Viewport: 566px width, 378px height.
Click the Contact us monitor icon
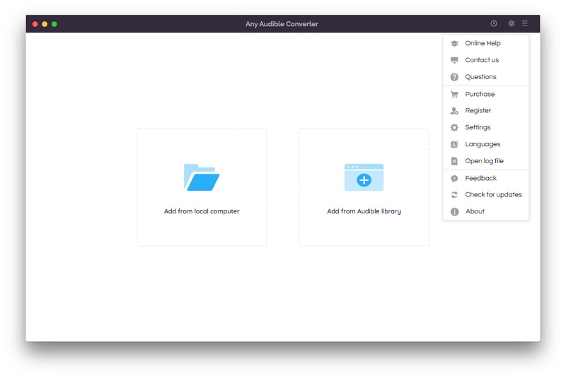pos(454,60)
